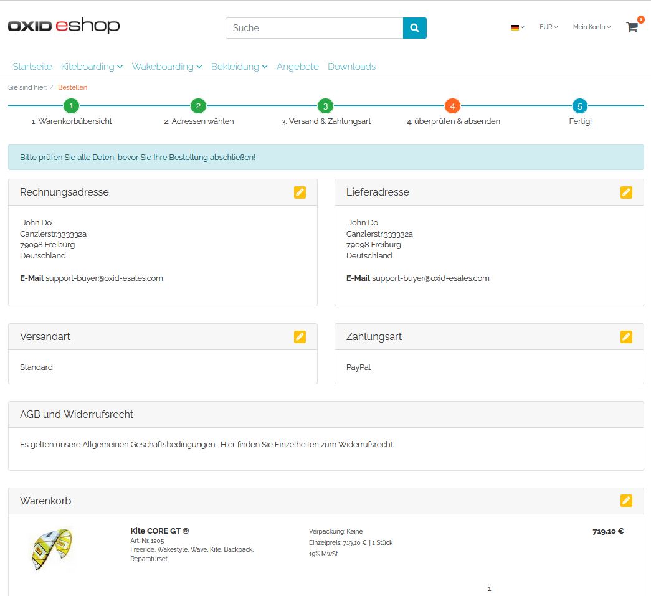This screenshot has width=651, height=596.
Task: Expand the Bekleidung menu
Action: point(239,67)
